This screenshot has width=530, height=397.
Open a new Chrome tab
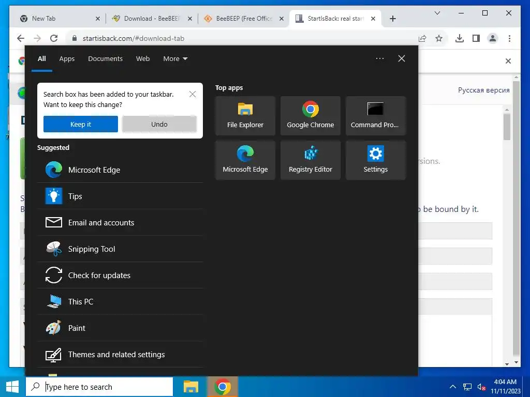392,19
